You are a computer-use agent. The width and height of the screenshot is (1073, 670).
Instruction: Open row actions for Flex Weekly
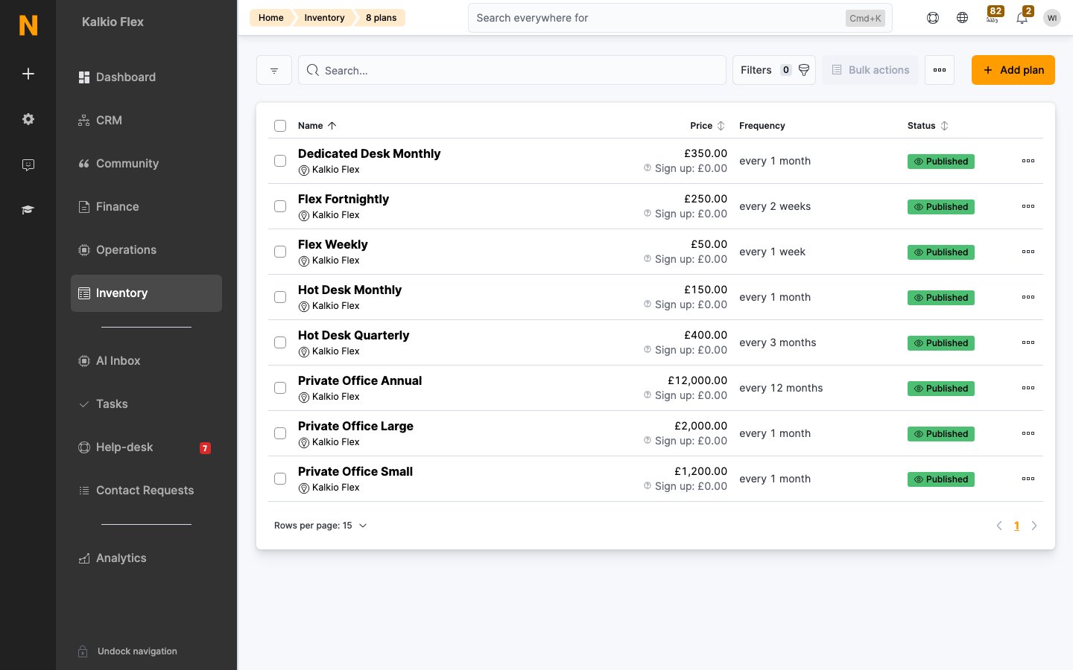[x=1028, y=252]
